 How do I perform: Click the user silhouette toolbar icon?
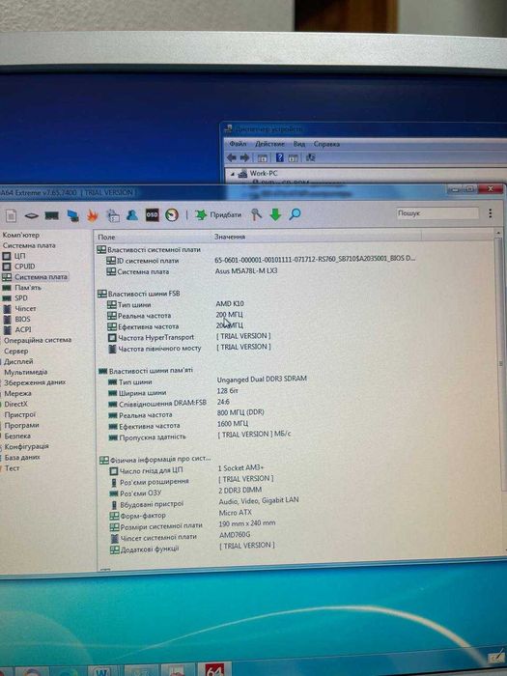[132, 214]
